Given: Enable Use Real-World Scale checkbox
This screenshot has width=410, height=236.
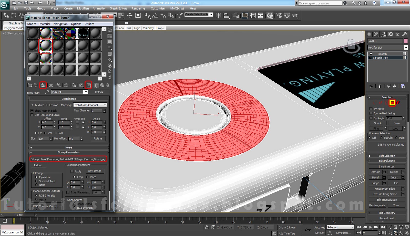Looking at the screenshot, I should [32, 115].
